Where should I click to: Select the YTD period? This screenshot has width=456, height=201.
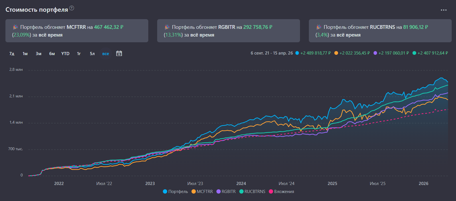[x=65, y=54]
